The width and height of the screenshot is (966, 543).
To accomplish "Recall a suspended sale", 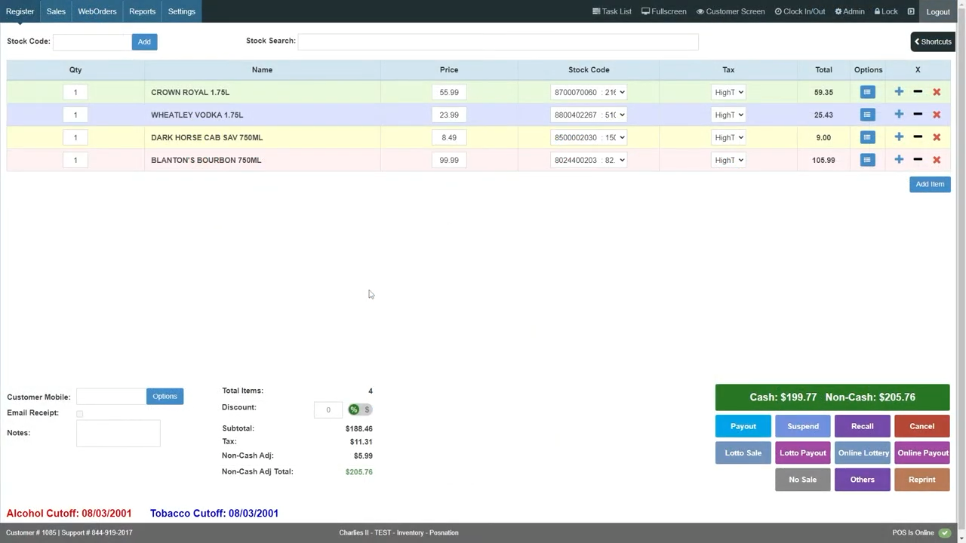I will point(863,426).
